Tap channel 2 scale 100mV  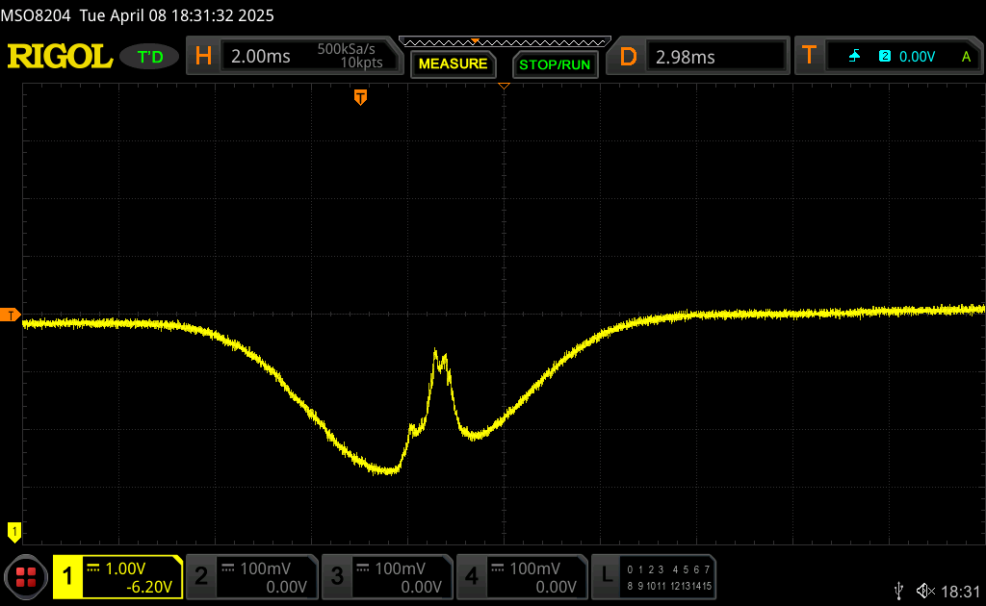tap(266, 568)
